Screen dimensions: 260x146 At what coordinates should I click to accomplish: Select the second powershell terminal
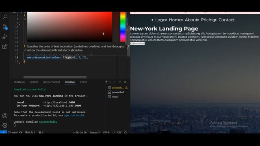tap(116, 92)
